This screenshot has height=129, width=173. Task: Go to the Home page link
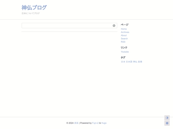[124, 29]
